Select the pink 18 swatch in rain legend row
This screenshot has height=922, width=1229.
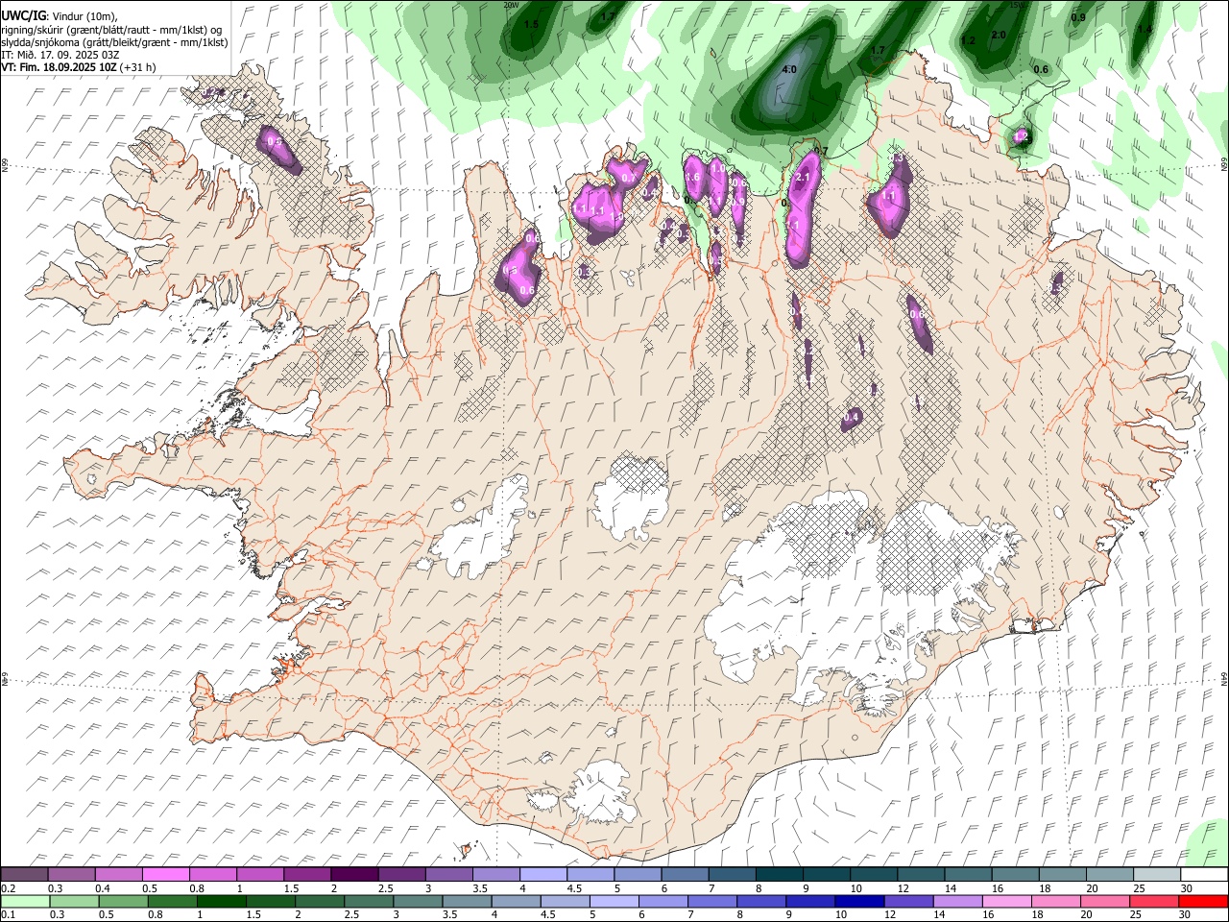click(1055, 901)
